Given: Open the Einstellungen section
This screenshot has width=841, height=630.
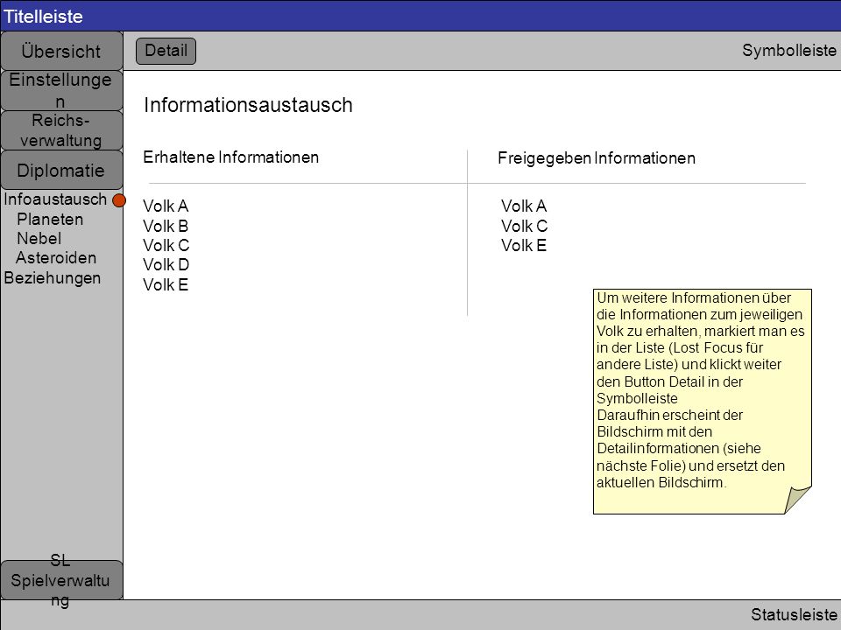Looking at the screenshot, I should tap(61, 90).
